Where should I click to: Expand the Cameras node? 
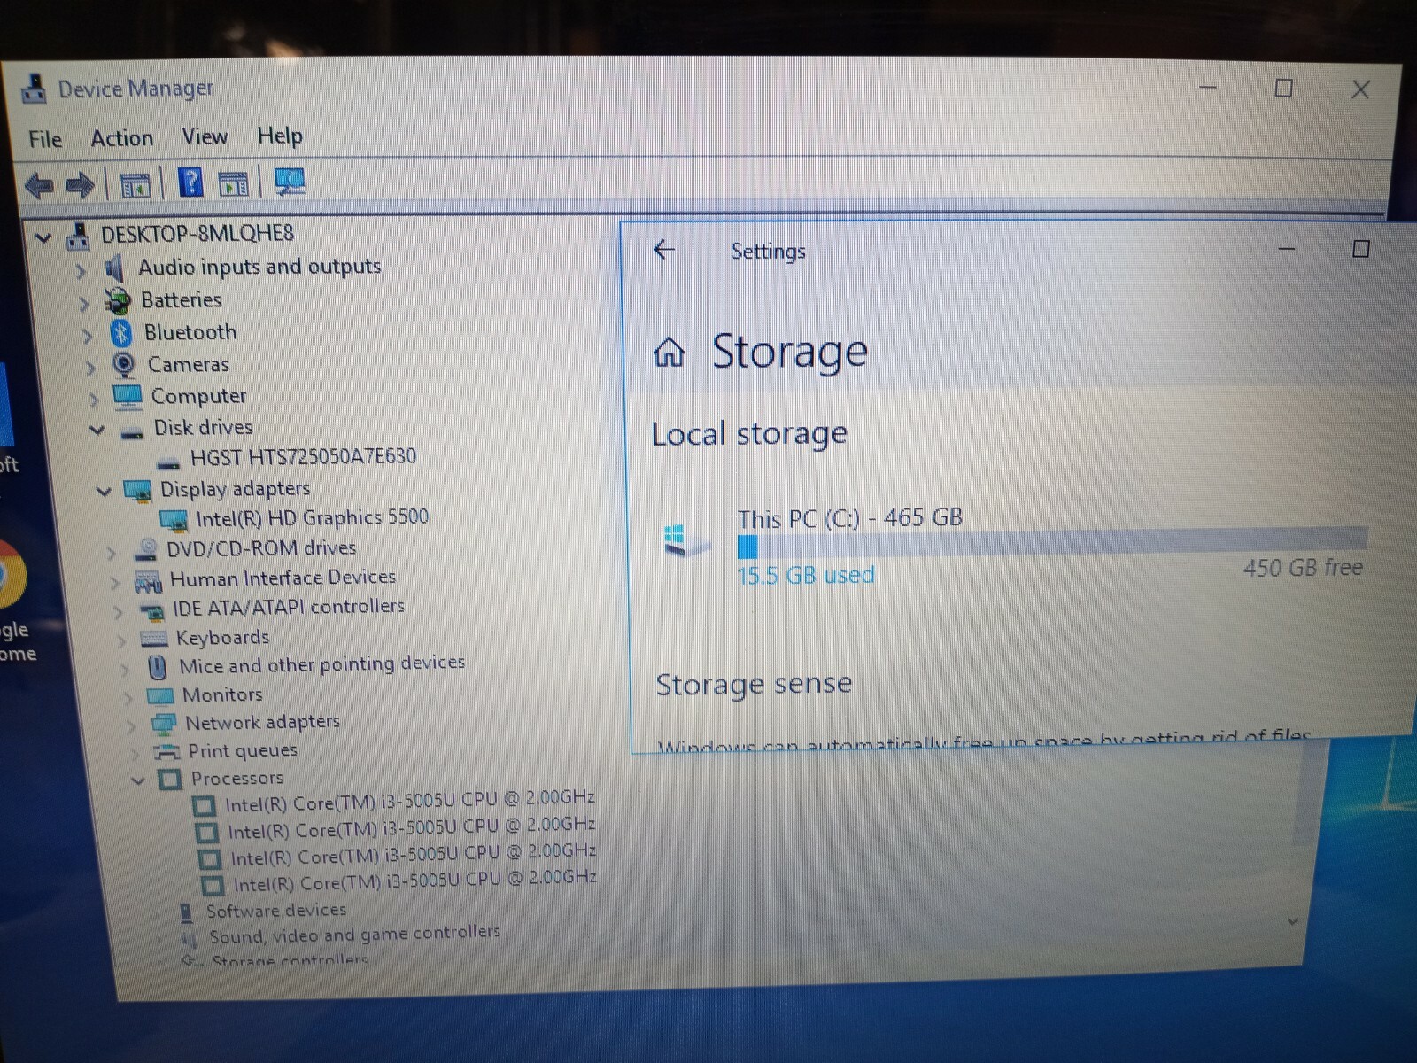point(90,368)
